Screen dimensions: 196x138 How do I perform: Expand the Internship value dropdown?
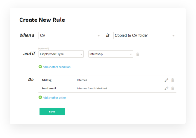111,54
